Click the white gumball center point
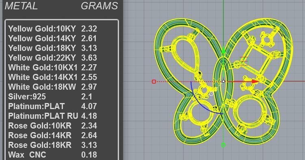The image size is (305, 160). (x=223, y=82)
